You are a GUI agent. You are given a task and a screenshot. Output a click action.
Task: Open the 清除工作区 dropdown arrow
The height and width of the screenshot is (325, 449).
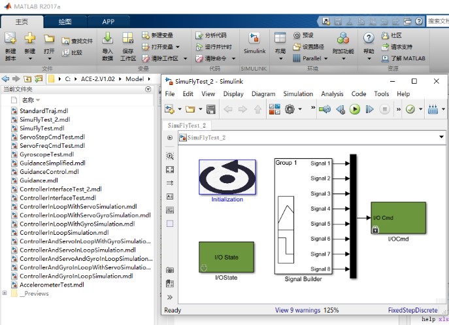[x=185, y=58]
